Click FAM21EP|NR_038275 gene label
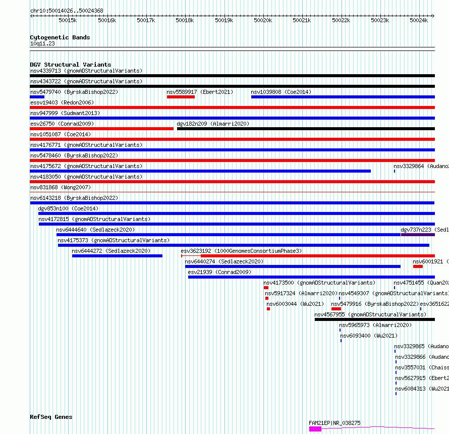449x434 pixels. click(334, 423)
